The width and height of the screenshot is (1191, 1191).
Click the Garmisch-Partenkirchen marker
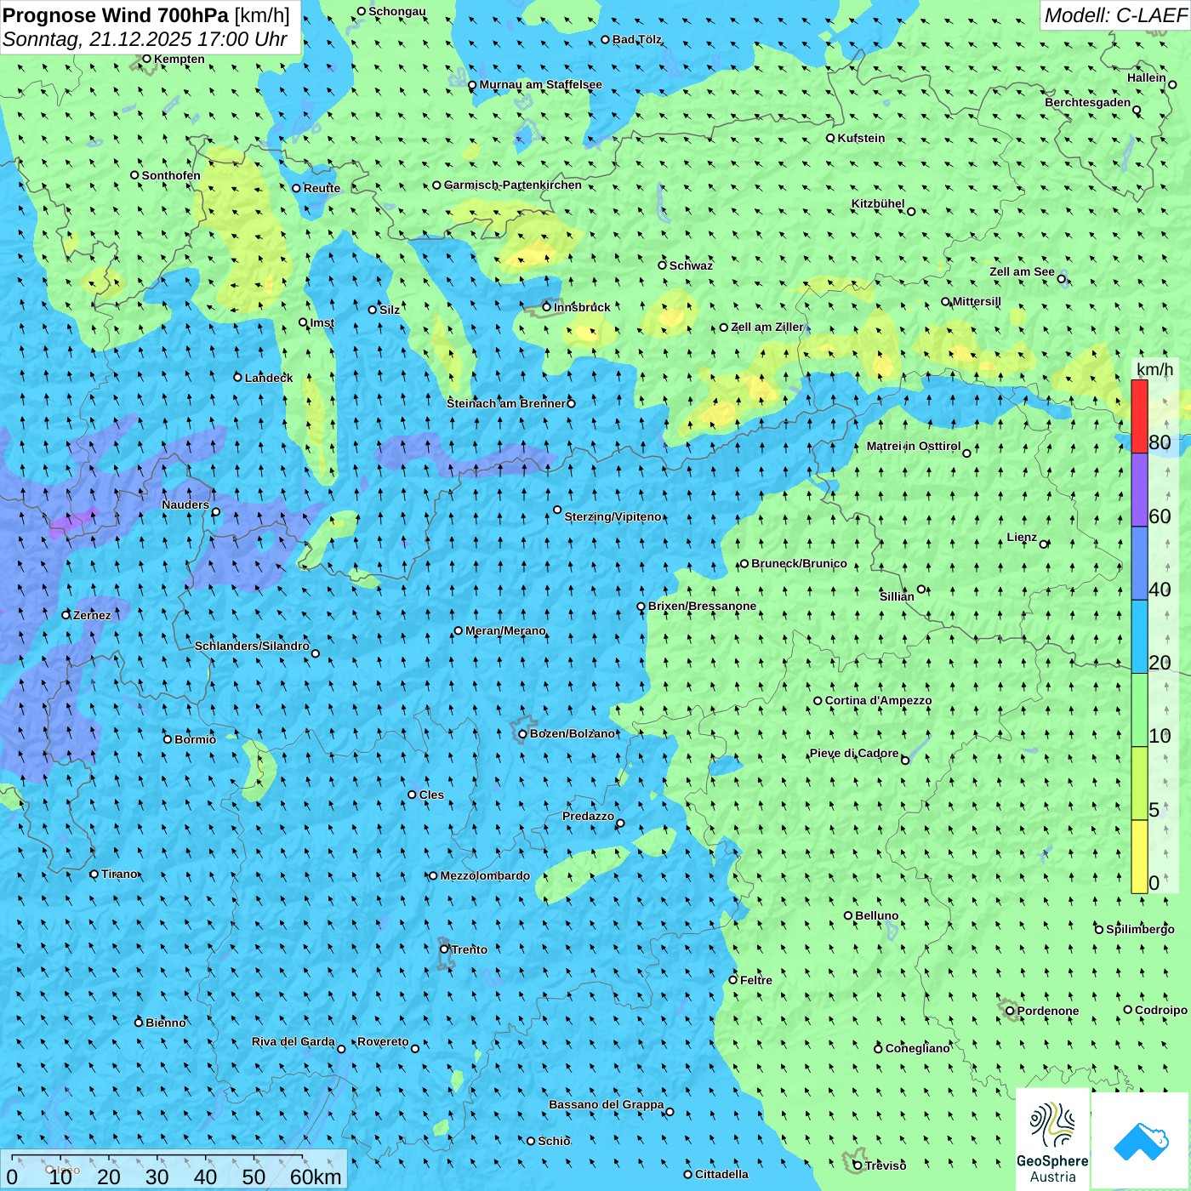[436, 185]
